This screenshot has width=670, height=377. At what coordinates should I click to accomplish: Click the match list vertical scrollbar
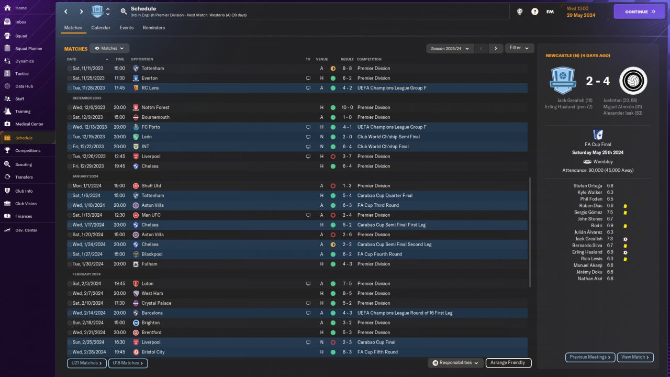tap(530, 230)
